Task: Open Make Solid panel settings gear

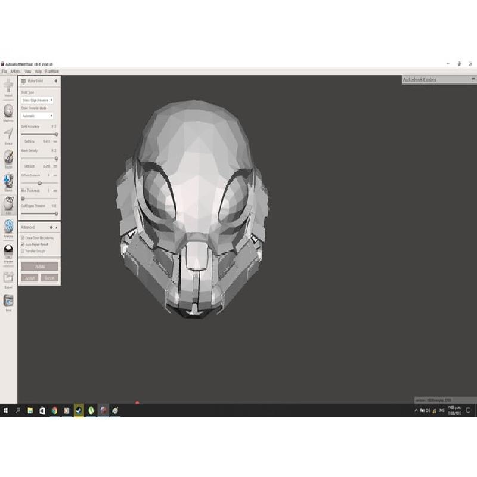Action: pos(55,81)
